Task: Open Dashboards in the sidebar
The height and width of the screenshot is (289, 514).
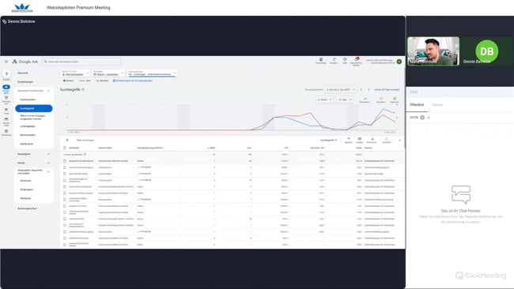Action: [x=27, y=144]
